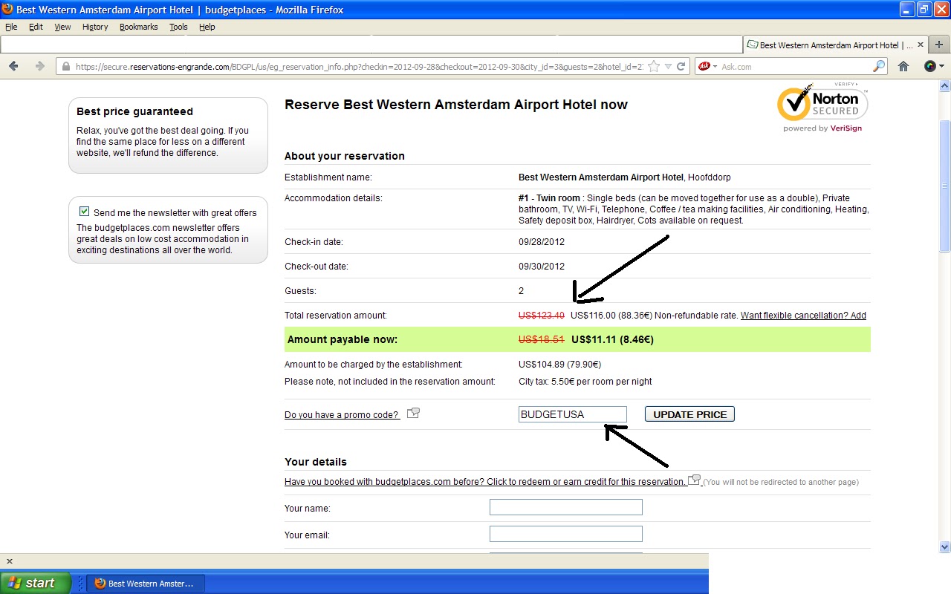Go to the Firefox home page
The height and width of the screenshot is (594, 951).
tap(903, 66)
